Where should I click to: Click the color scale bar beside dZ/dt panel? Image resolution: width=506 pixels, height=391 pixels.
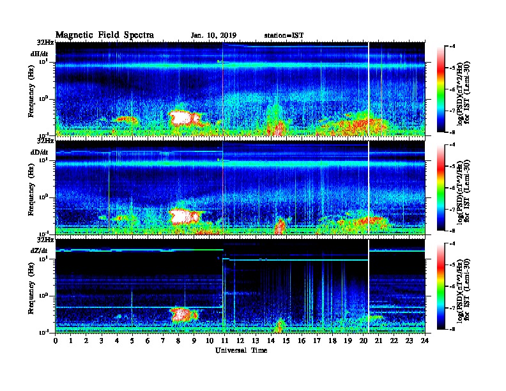(440, 286)
